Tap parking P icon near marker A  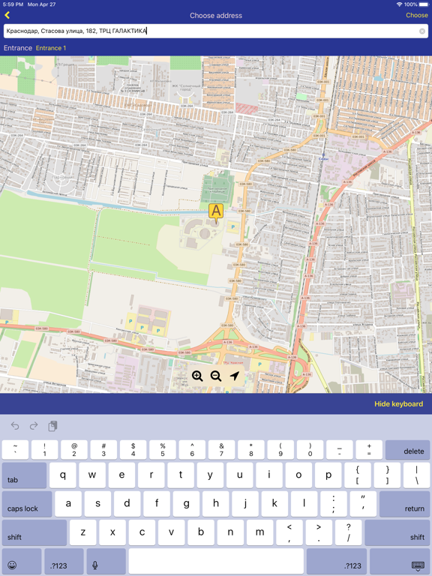coord(233,227)
